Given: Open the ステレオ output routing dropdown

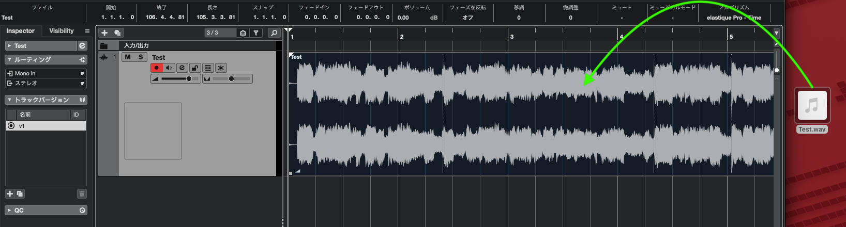Looking at the screenshot, I should [46, 83].
